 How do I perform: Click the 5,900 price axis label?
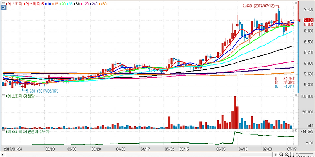coord(309,64)
